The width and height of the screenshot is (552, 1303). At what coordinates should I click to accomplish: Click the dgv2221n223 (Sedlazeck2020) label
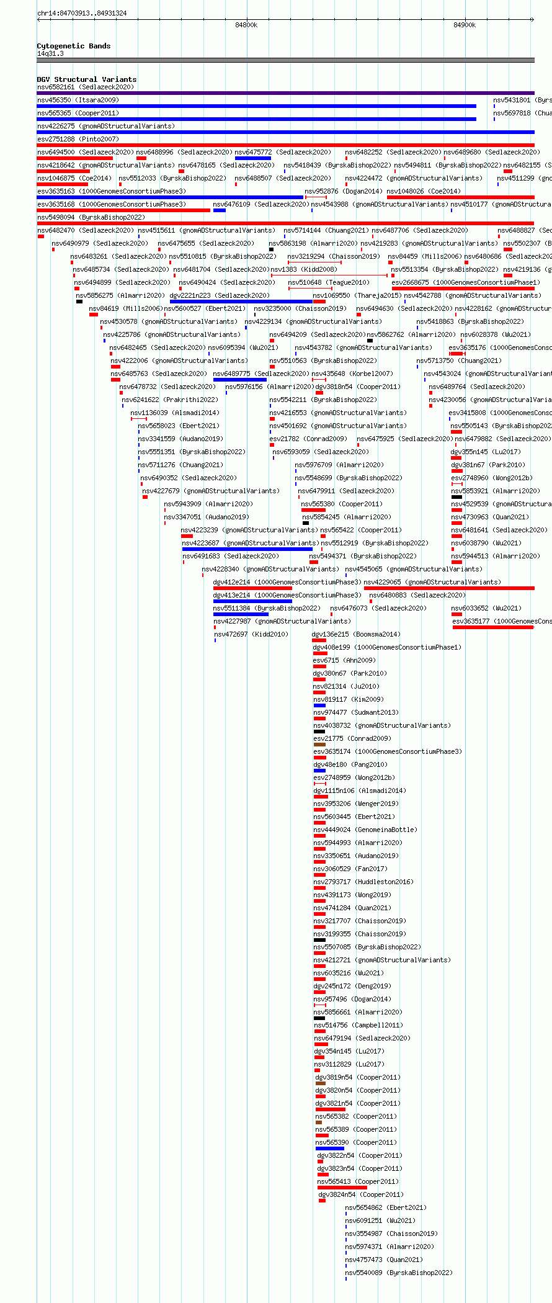[x=220, y=295]
